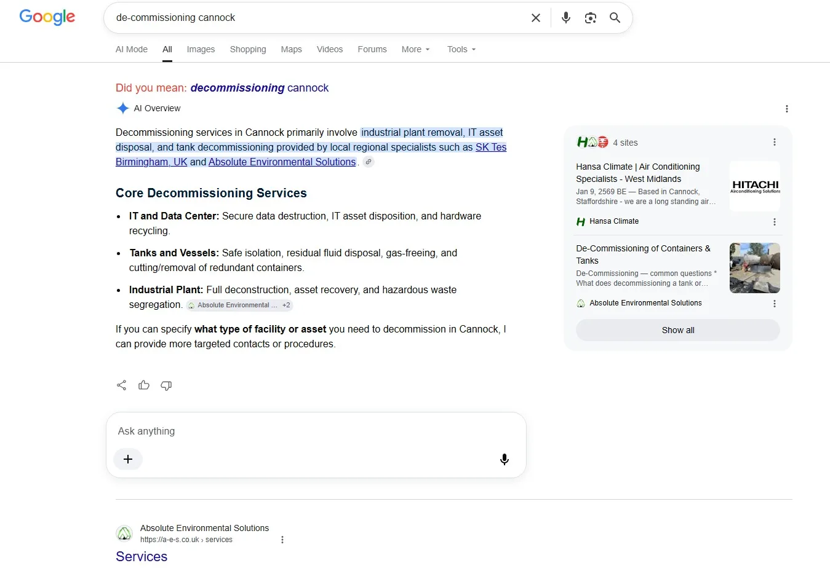
Task: Click the plus button in Ask anything box
Action: tap(128, 459)
